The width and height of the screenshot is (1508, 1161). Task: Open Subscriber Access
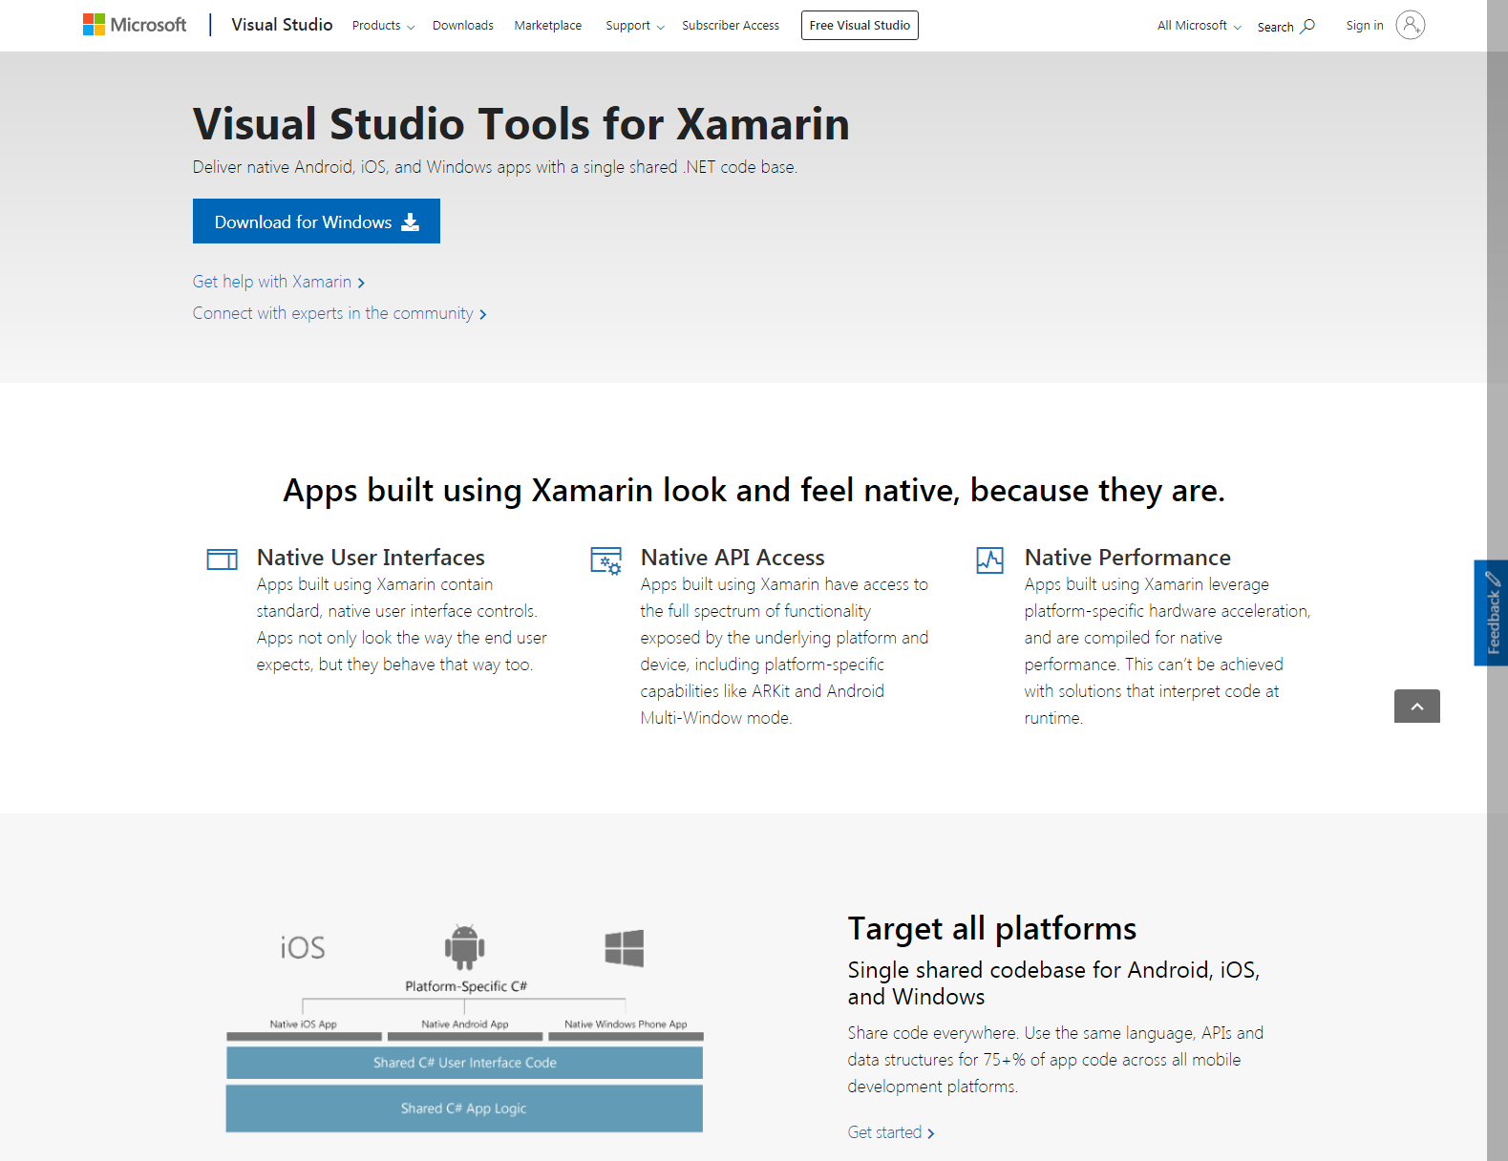(731, 26)
